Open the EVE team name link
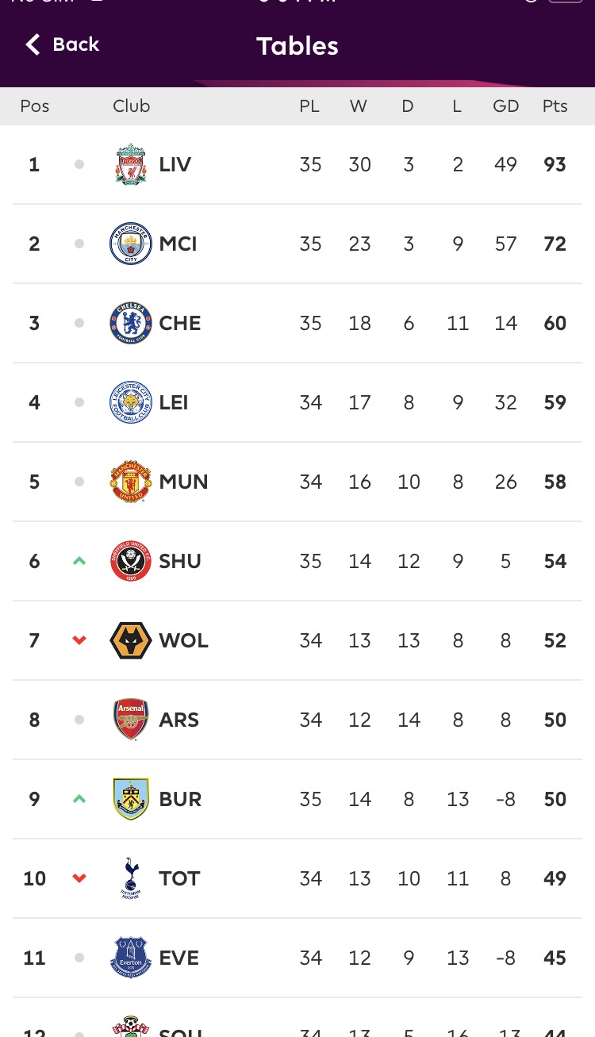Screen dimensions: 595x1037 point(179,958)
